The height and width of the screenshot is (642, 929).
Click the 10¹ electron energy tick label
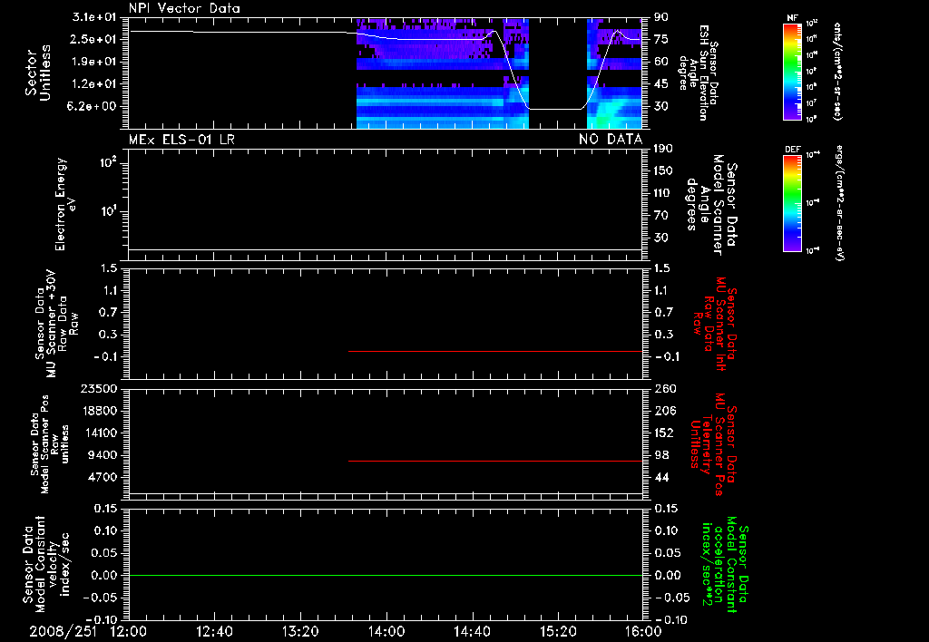(109, 210)
